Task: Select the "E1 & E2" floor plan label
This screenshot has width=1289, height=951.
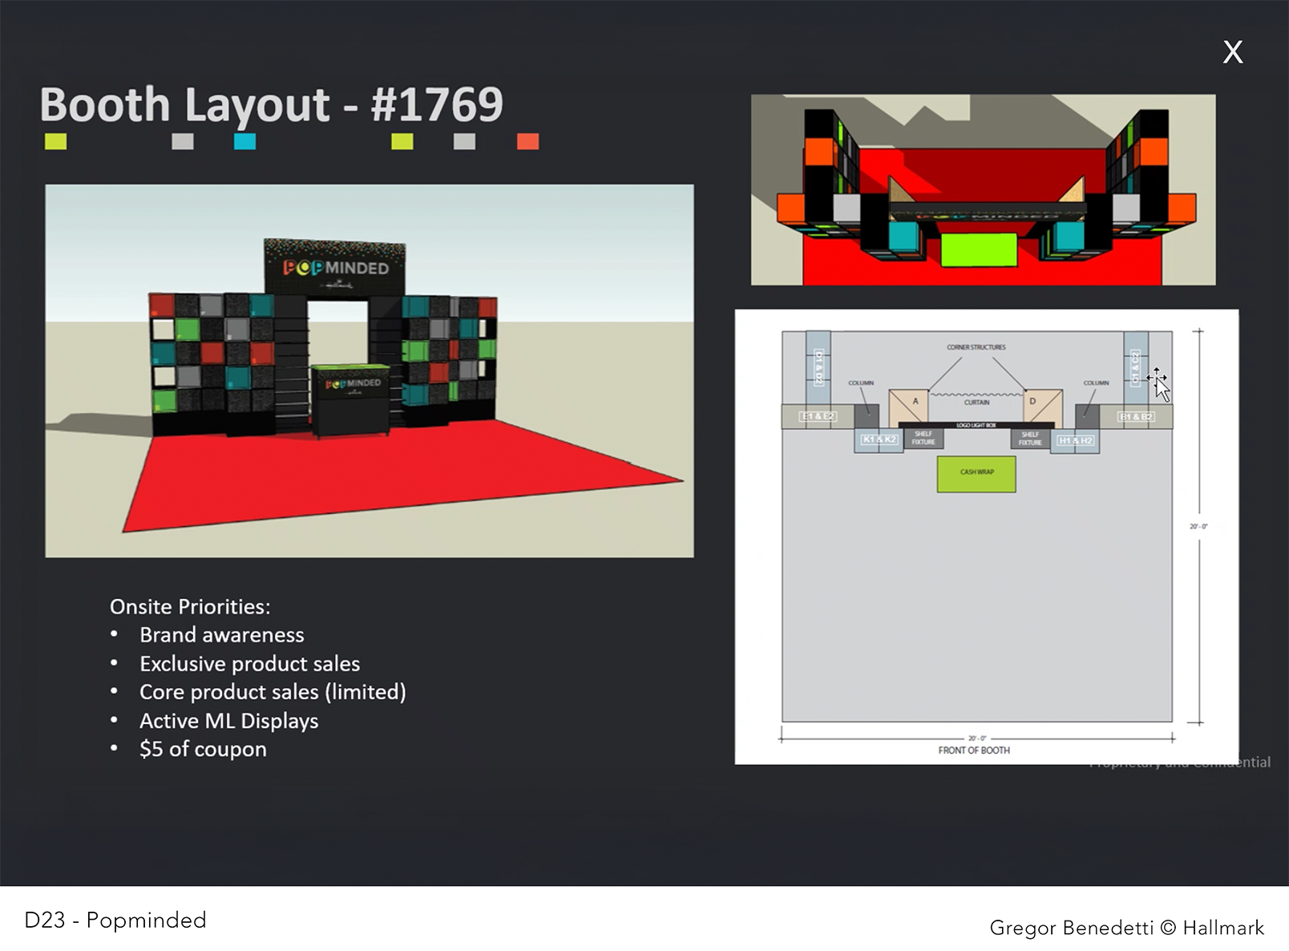Action: (x=818, y=416)
